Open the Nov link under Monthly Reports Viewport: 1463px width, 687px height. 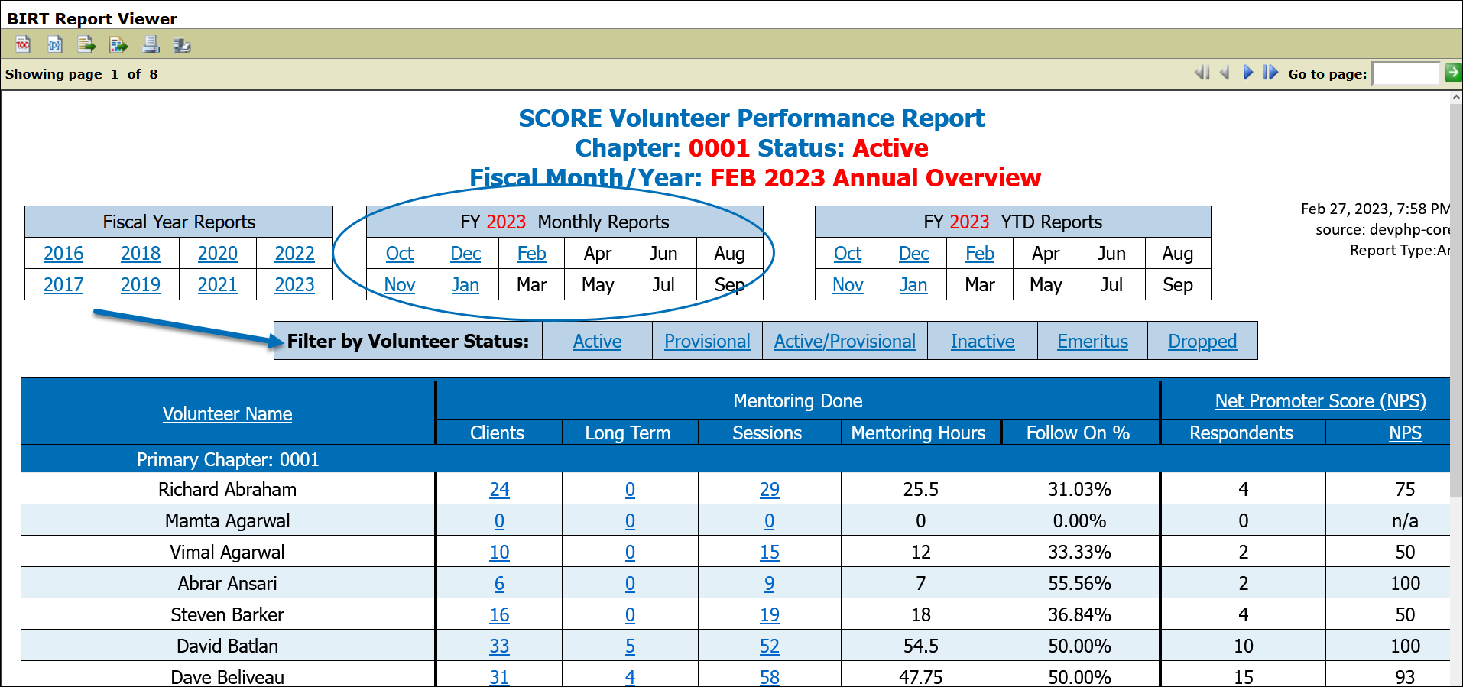tap(400, 285)
